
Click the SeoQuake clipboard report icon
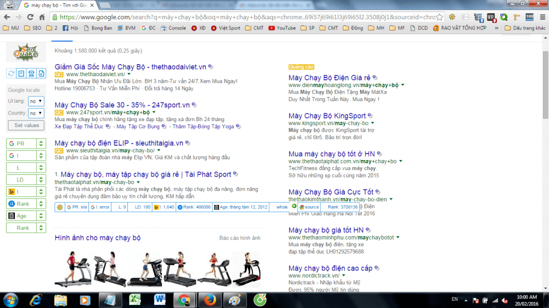(x=21, y=73)
